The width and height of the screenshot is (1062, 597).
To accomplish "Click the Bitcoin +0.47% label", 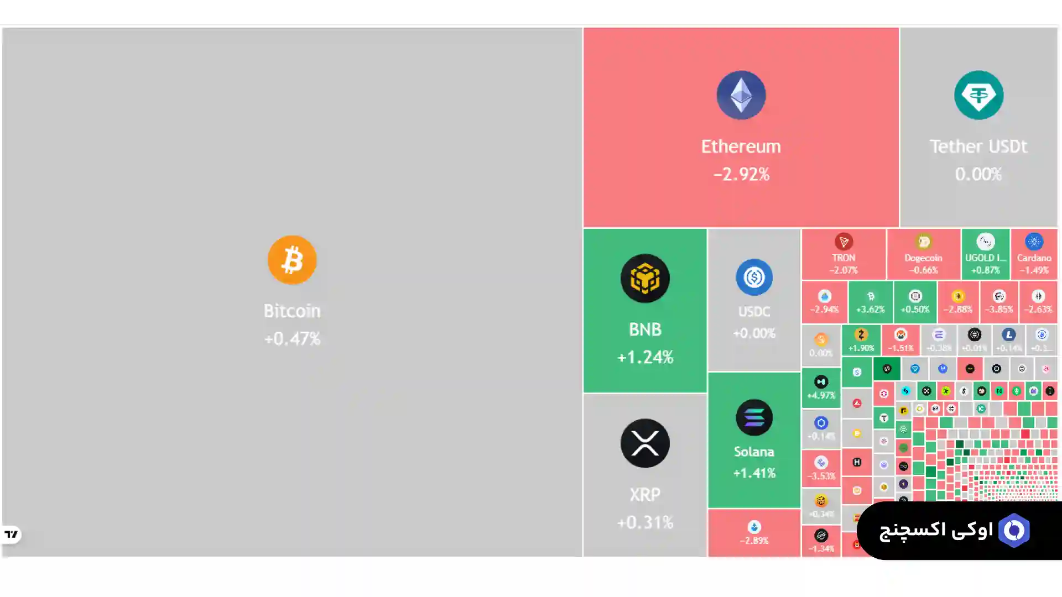I will tap(292, 338).
